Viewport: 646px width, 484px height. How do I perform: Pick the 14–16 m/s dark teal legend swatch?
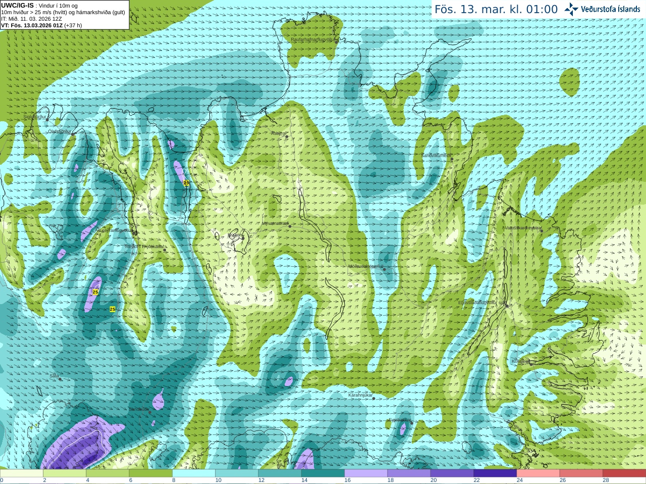(x=323, y=473)
